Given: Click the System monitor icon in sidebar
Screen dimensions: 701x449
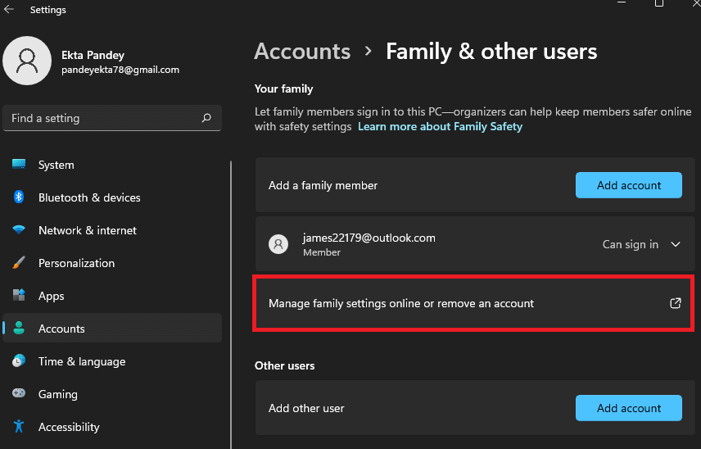Looking at the screenshot, I should (19, 165).
